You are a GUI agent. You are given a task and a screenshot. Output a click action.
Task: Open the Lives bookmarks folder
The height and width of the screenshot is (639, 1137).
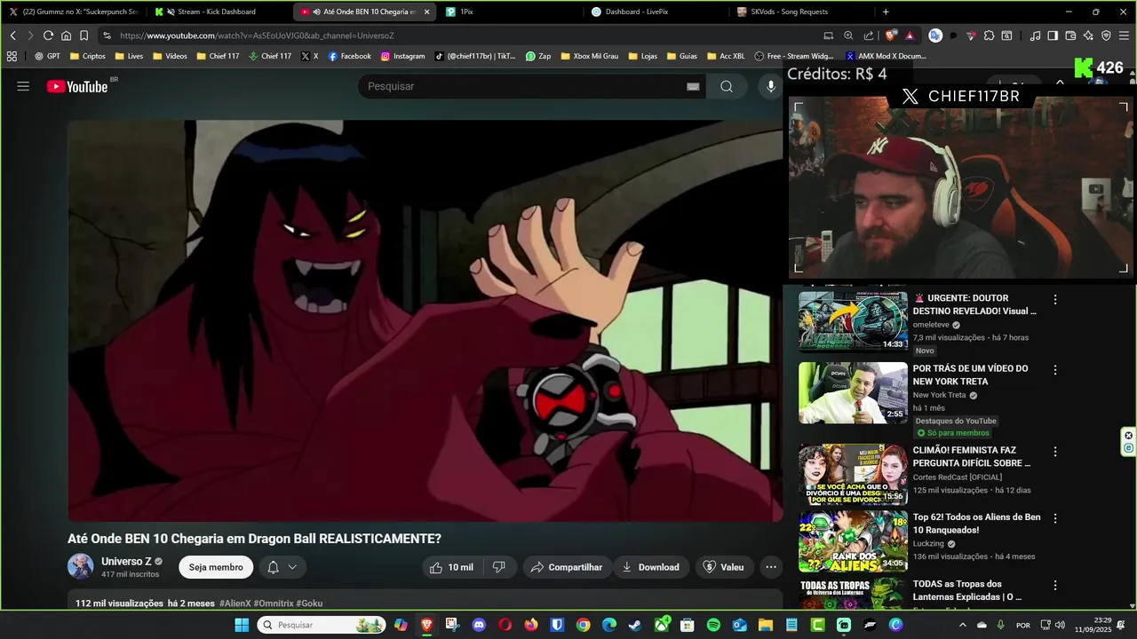[129, 56]
